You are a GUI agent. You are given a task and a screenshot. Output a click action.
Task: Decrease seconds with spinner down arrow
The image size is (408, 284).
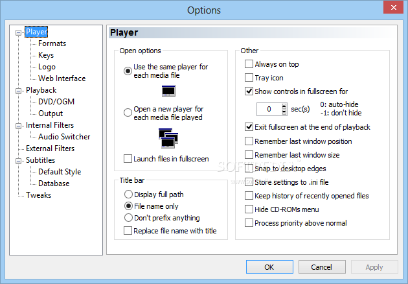284,112
